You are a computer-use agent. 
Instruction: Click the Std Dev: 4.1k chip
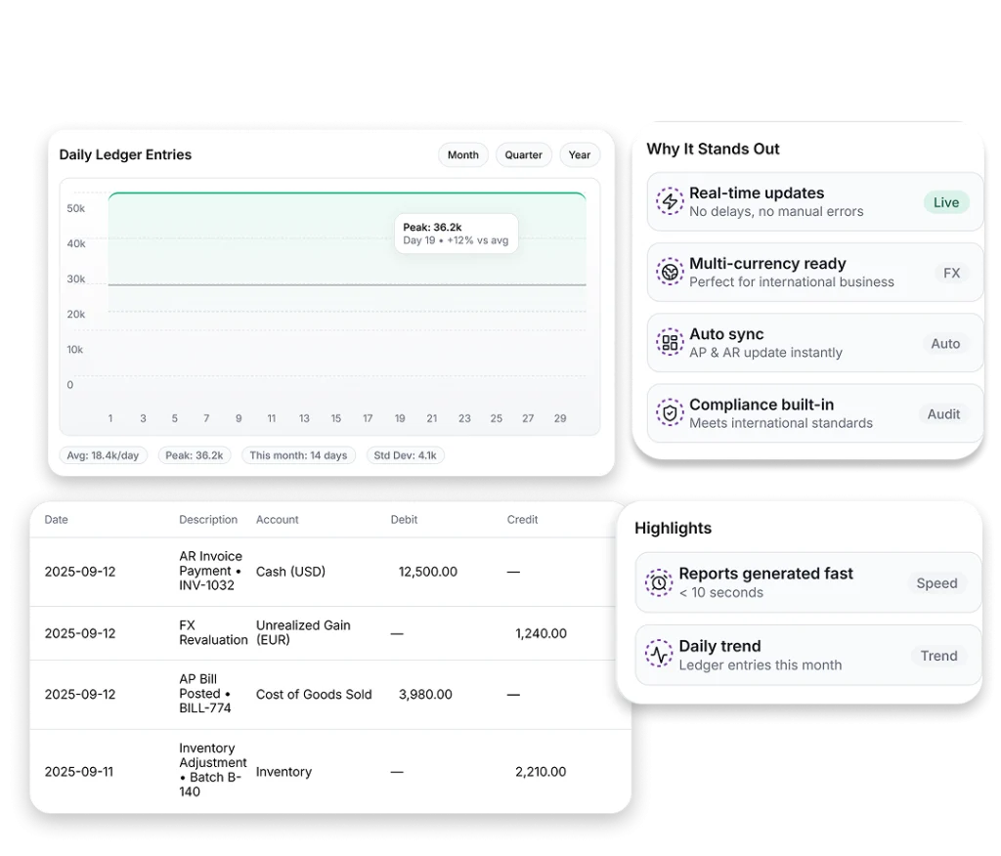(406, 455)
